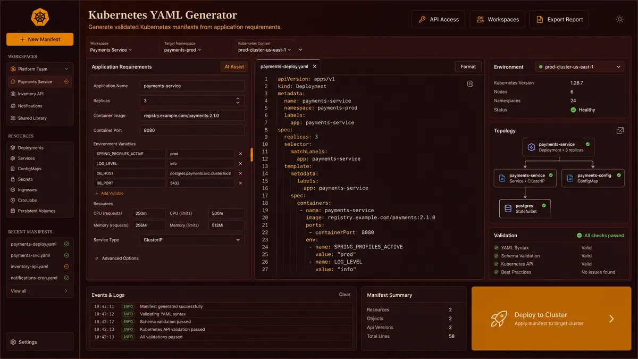The height and width of the screenshot is (359, 638).
Task: Click the All checks passed status
Action: pos(600,235)
